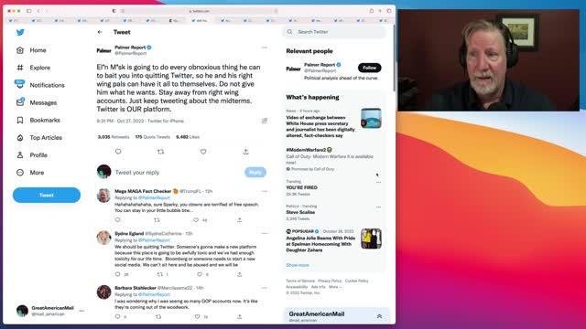This screenshot has width=586, height=329.
Task: Open the Angelina Jolie POPSUGAR article
Action: (x=320, y=244)
